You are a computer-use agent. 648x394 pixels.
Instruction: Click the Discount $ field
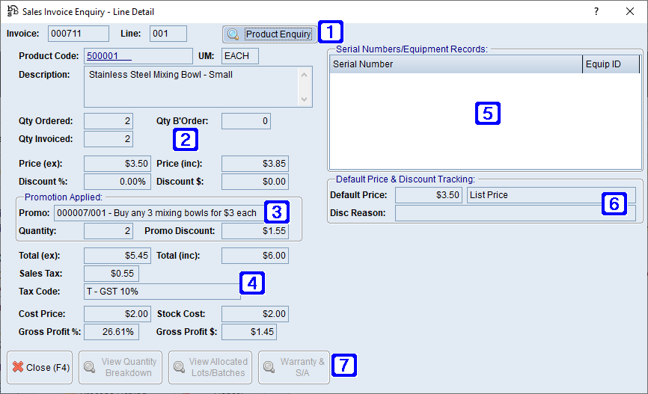coord(255,182)
